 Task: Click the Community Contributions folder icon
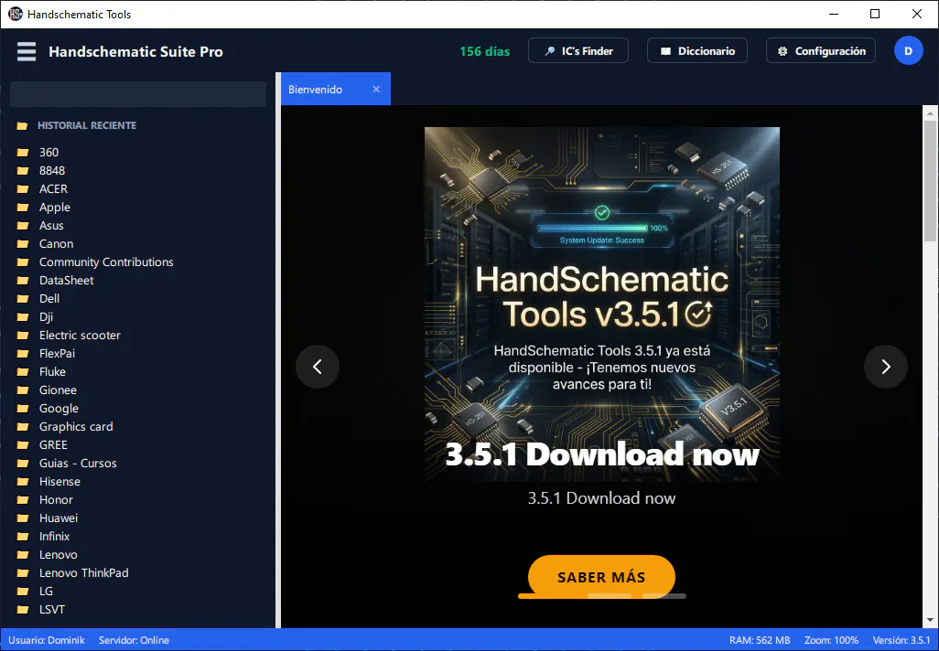coord(23,262)
